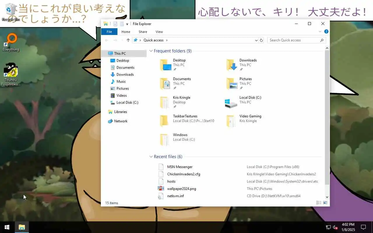This screenshot has height=233, width=373.
Task: Open the blue Help question mark icon
Action: tap(326, 31)
